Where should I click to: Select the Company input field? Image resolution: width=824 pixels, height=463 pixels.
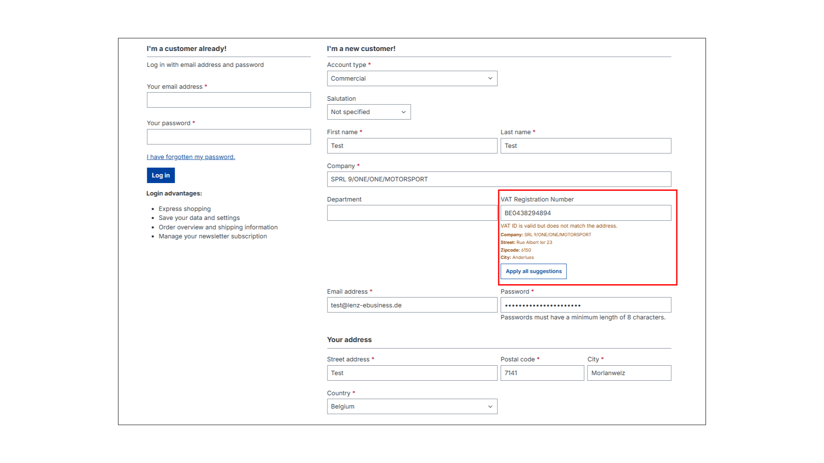[x=499, y=179]
